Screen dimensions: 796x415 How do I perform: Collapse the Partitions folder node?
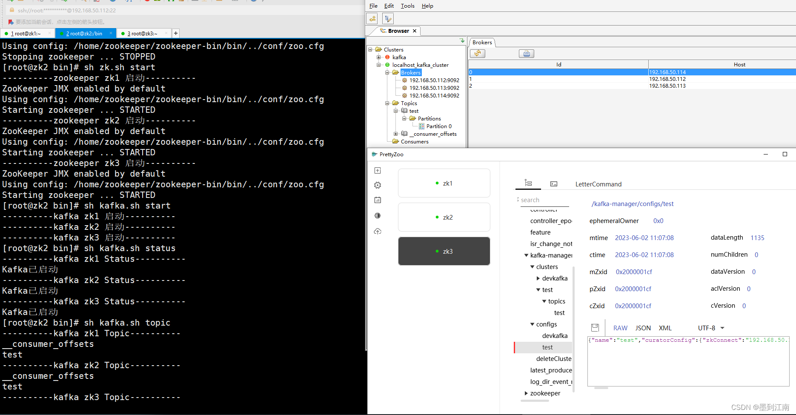[x=404, y=118]
